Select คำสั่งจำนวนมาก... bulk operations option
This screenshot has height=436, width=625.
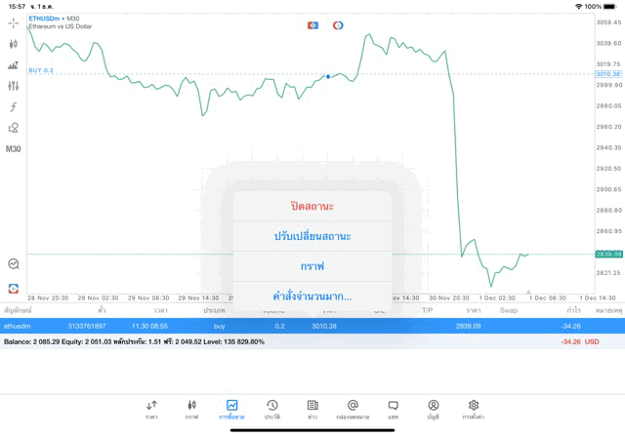[312, 296]
